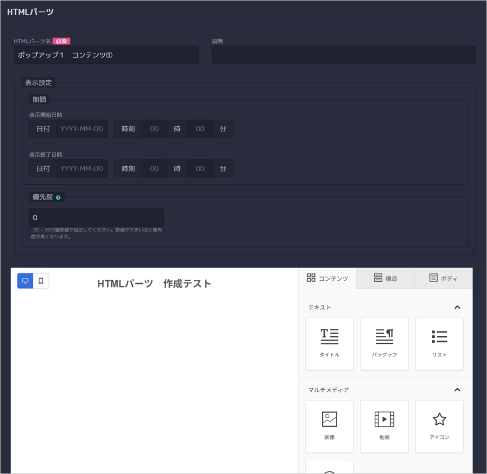Click the 説明 description field
This screenshot has height=474, width=487.
coord(344,55)
